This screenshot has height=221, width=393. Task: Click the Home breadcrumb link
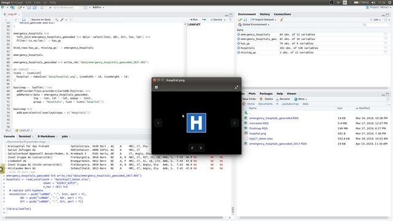pyautogui.click(x=251, y=104)
